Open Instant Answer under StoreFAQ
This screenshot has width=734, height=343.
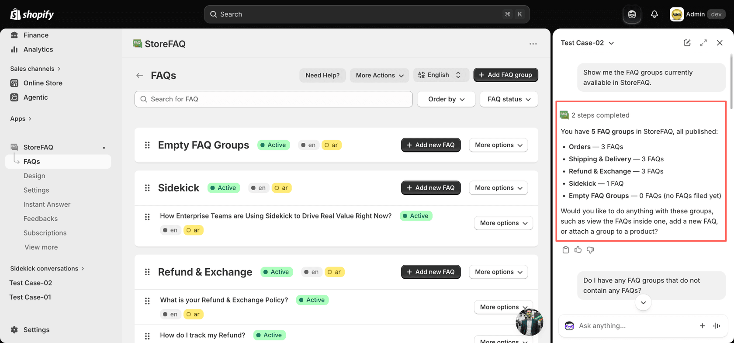pyautogui.click(x=47, y=204)
